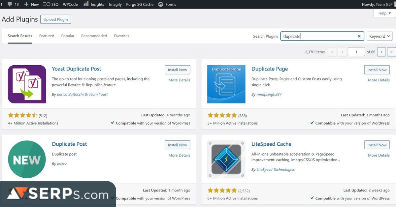Viewport: 396px width, 207px height.
Task: Open the Keyword search type dropdown
Action: point(379,36)
